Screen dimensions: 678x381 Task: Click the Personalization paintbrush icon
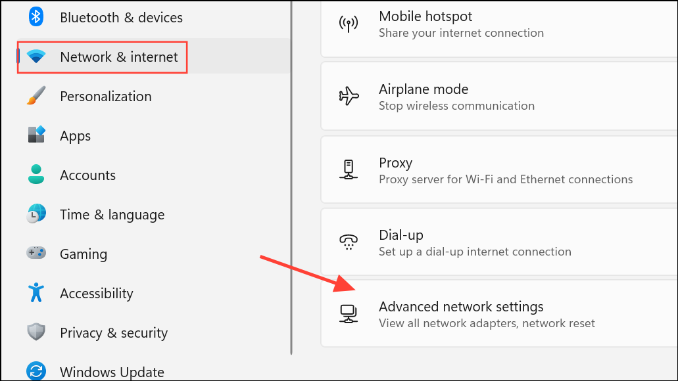(x=36, y=97)
